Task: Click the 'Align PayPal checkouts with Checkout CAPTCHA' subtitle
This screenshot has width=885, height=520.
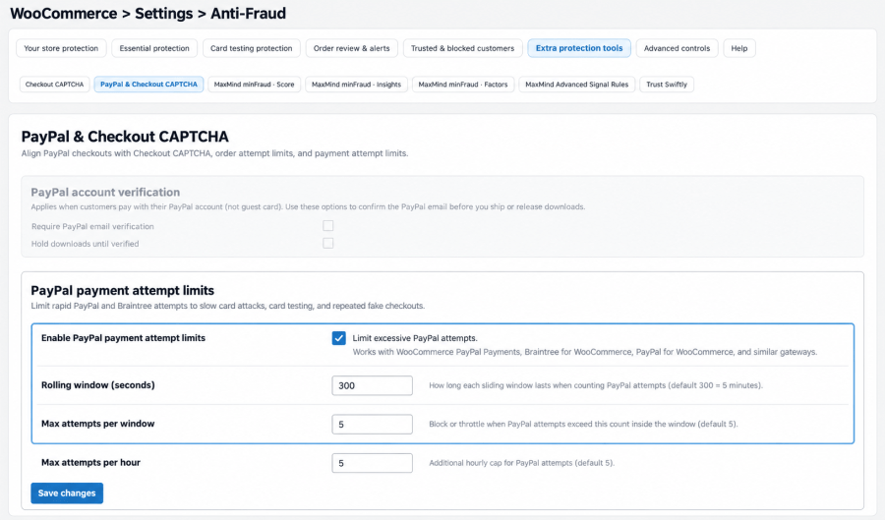Action: 214,153
